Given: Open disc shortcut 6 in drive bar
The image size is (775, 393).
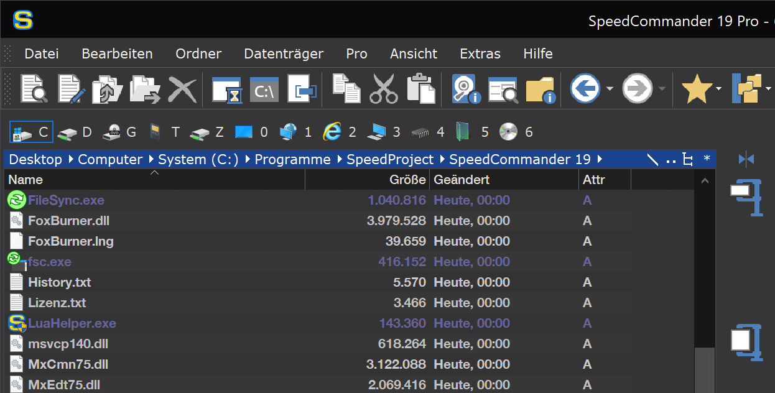Looking at the screenshot, I should tap(516, 132).
